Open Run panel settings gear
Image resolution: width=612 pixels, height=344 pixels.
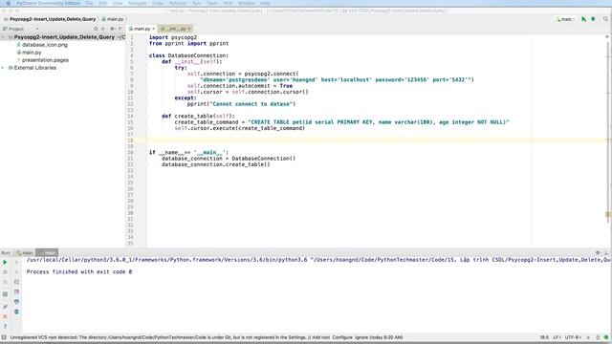pos(598,252)
